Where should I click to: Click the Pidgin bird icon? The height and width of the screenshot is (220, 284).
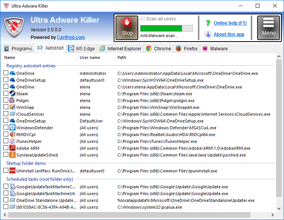coord(12,100)
